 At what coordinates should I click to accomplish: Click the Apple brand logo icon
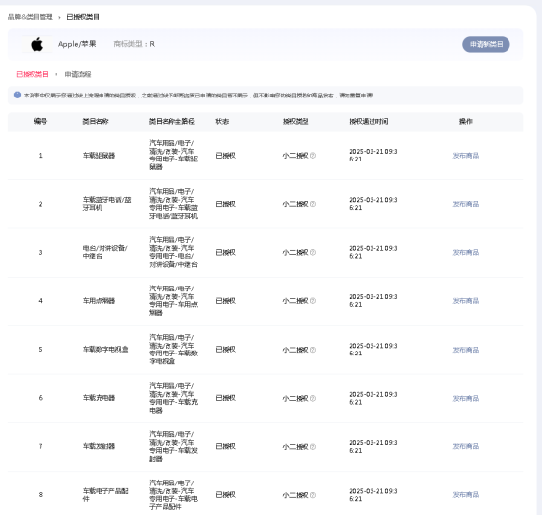(x=37, y=44)
